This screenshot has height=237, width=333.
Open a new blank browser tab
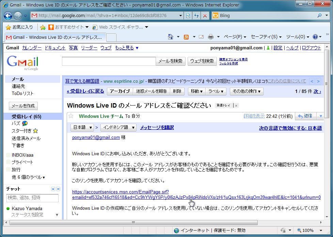tap(111, 37)
